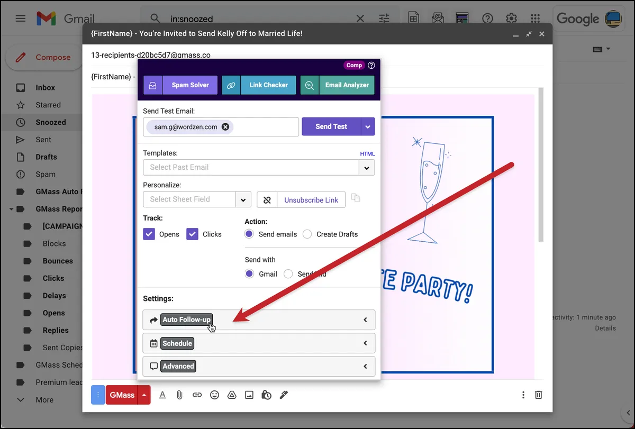Insert signature pen icon
Viewport: 635px width, 429px height.
pyautogui.click(x=284, y=395)
